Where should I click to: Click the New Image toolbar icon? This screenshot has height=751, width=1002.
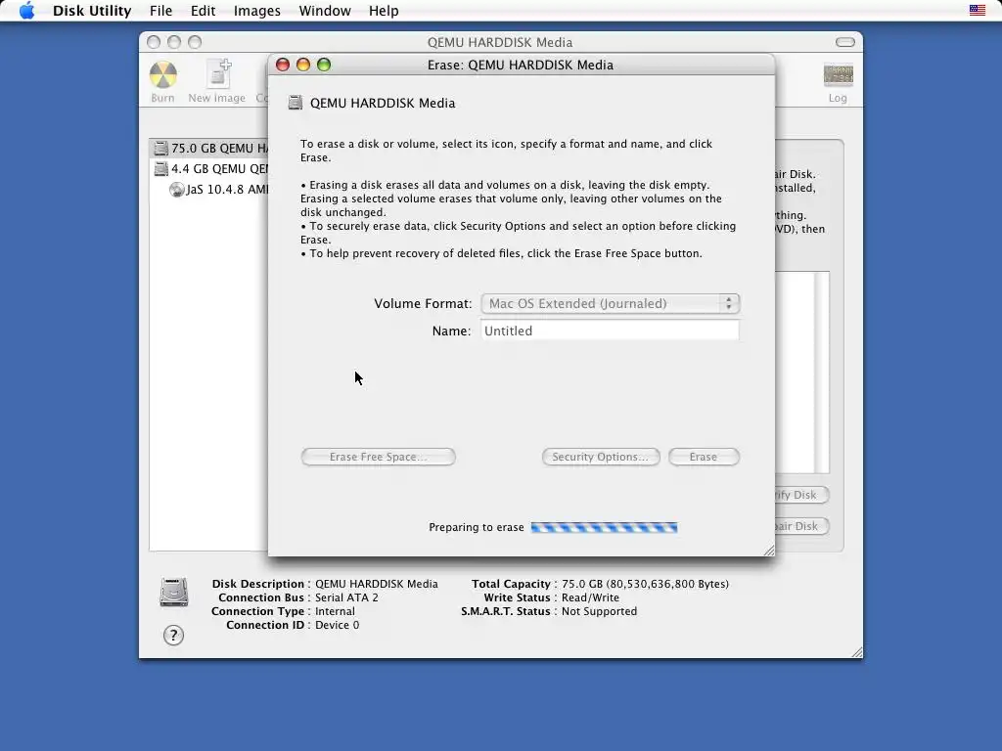pos(218,74)
